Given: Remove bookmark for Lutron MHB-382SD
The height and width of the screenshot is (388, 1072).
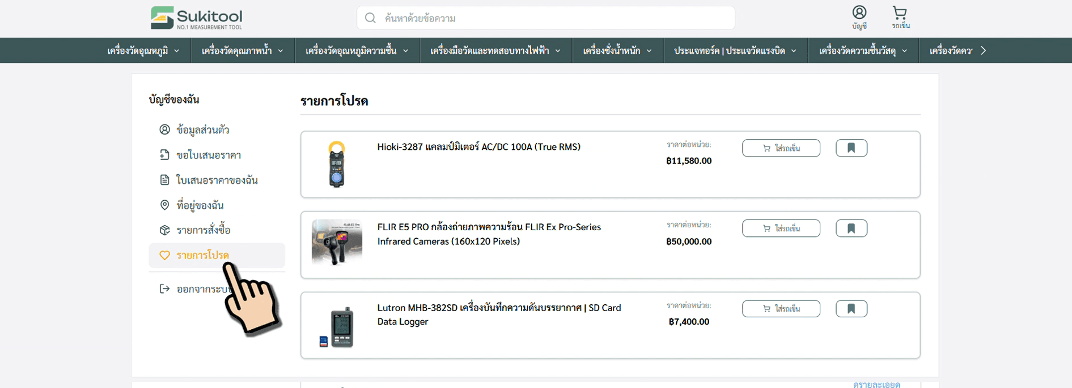Looking at the screenshot, I should coord(851,309).
